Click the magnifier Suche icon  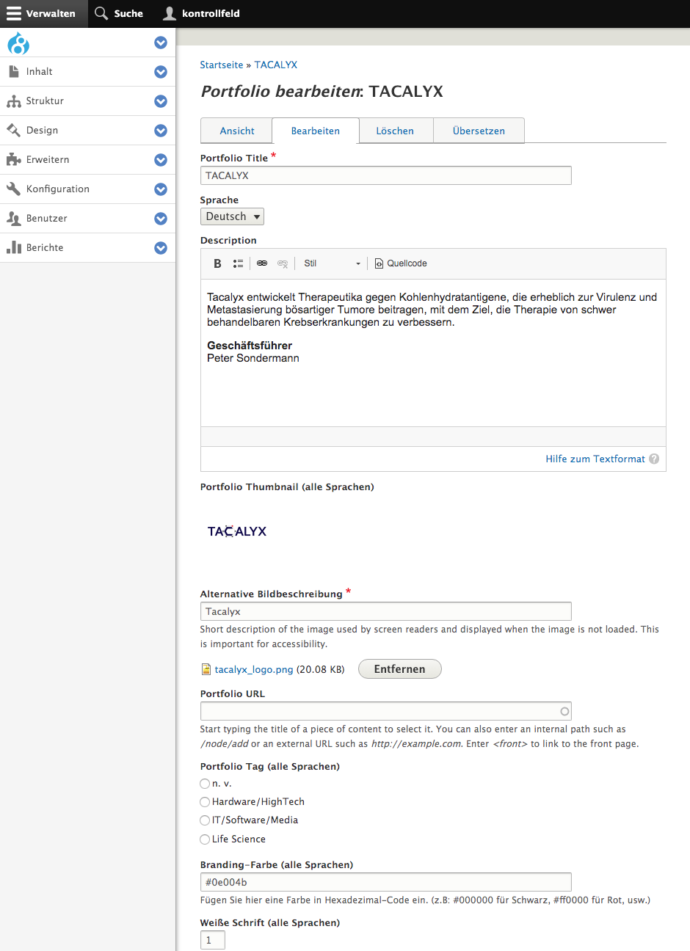tap(101, 13)
